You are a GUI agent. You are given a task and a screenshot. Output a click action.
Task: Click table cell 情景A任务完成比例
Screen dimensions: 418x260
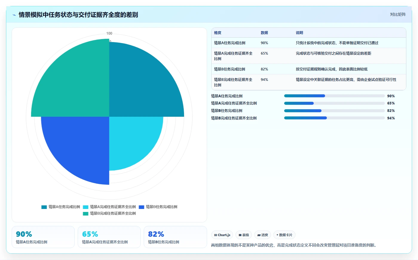(229, 43)
